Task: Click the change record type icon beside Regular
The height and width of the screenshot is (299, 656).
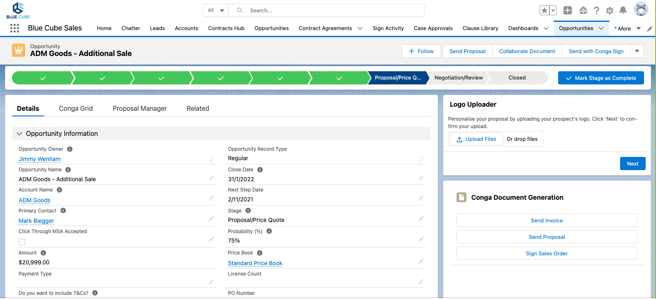Action: click(421, 159)
